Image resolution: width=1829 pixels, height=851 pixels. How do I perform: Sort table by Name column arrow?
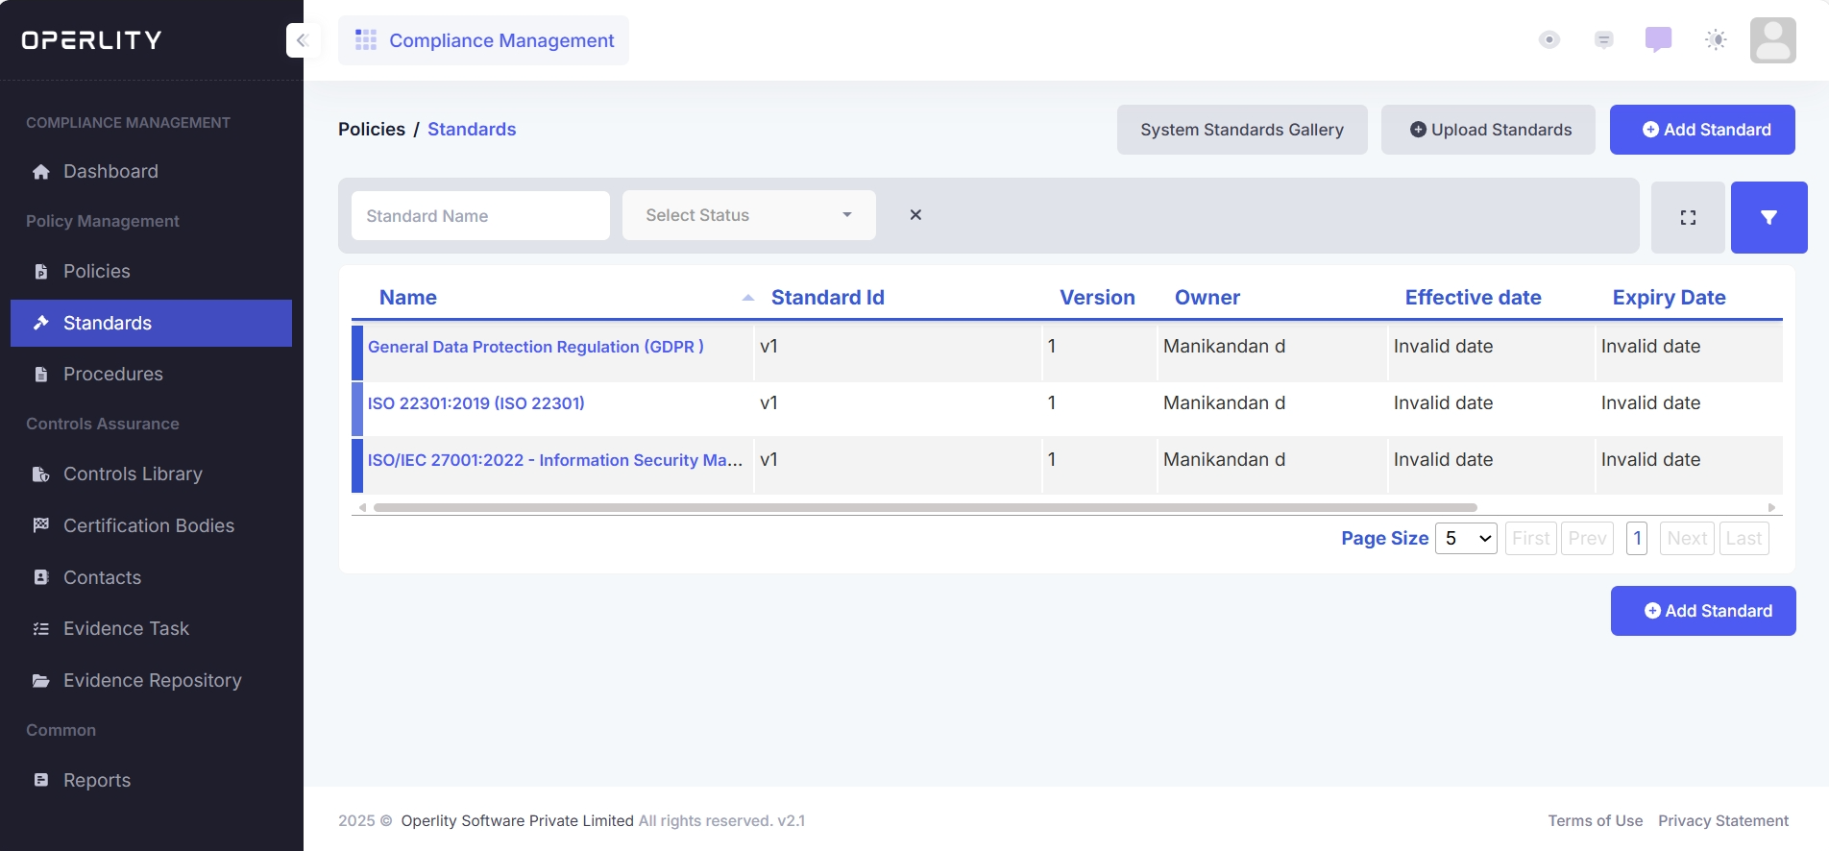click(747, 298)
